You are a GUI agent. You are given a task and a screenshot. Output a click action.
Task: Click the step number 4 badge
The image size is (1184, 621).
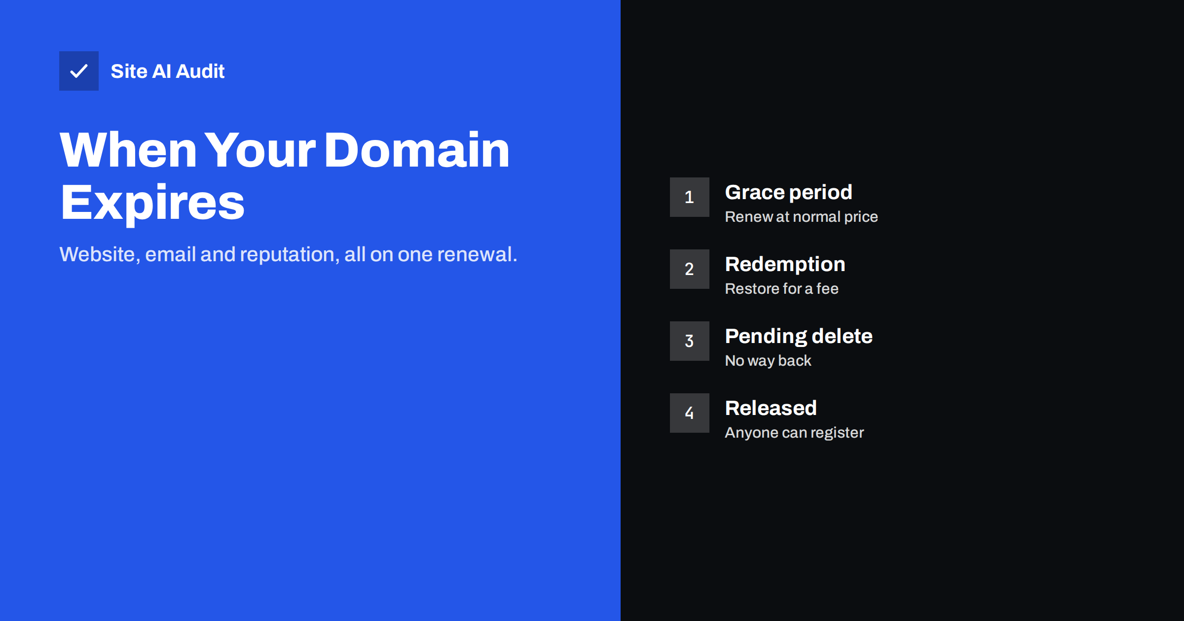pos(690,413)
